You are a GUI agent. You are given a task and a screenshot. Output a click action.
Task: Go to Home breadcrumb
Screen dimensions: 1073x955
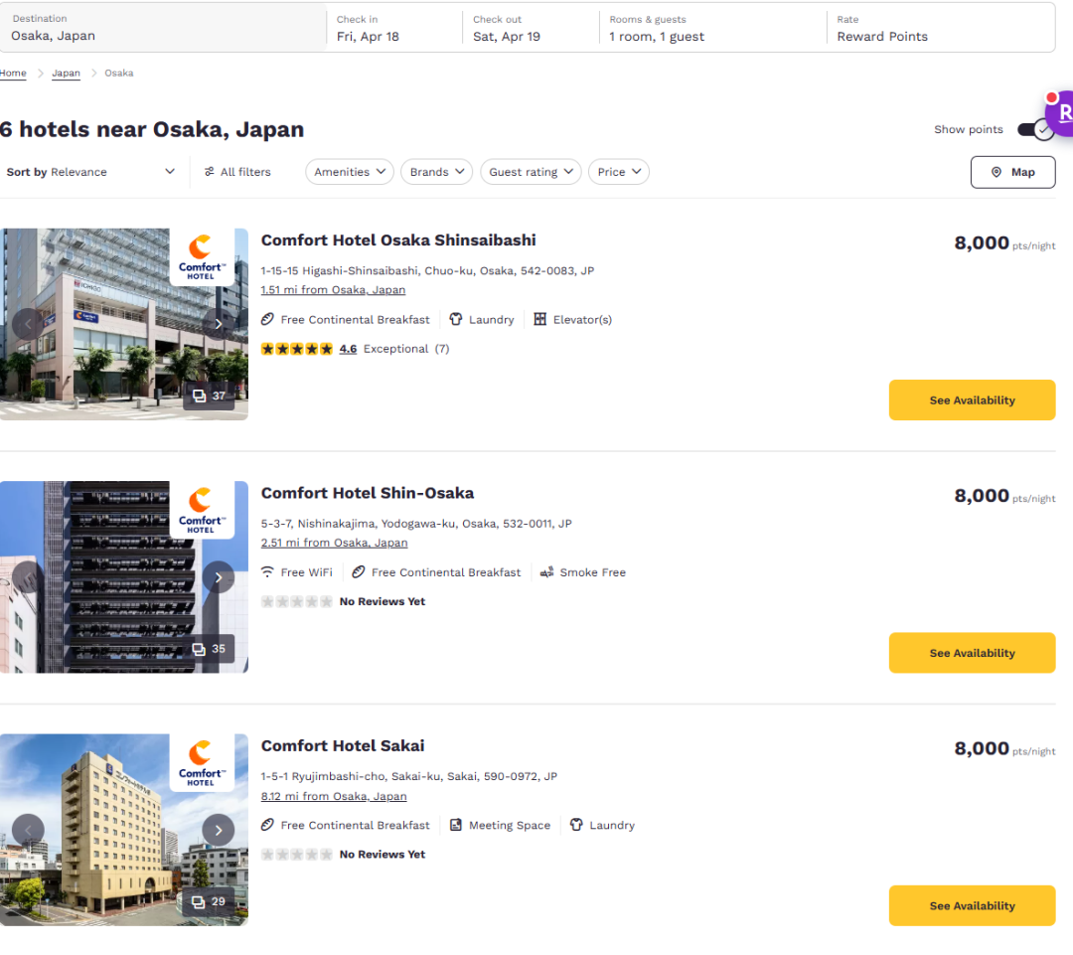tap(13, 74)
